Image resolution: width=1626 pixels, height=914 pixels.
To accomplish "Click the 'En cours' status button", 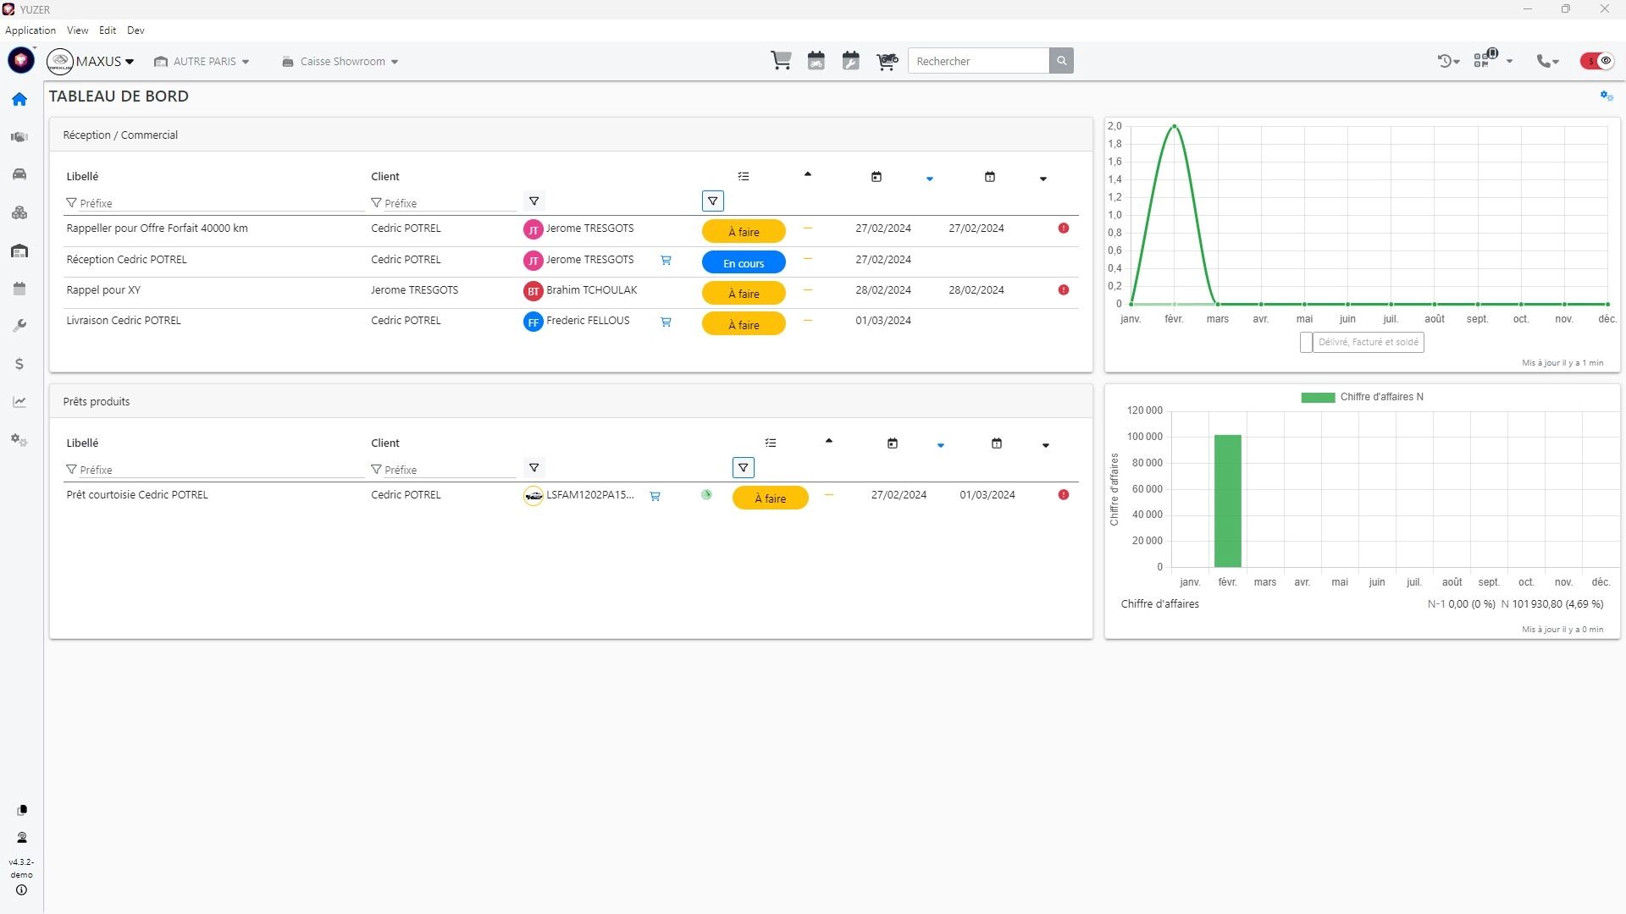I will point(744,263).
